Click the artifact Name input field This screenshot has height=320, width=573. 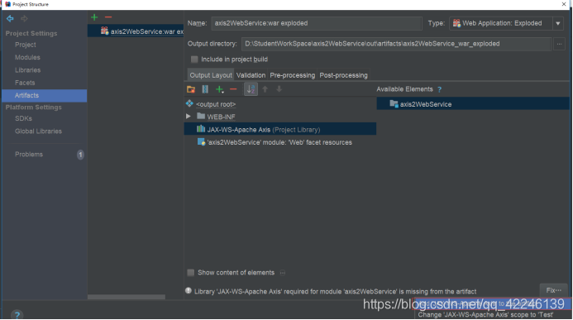(x=317, y=23)
